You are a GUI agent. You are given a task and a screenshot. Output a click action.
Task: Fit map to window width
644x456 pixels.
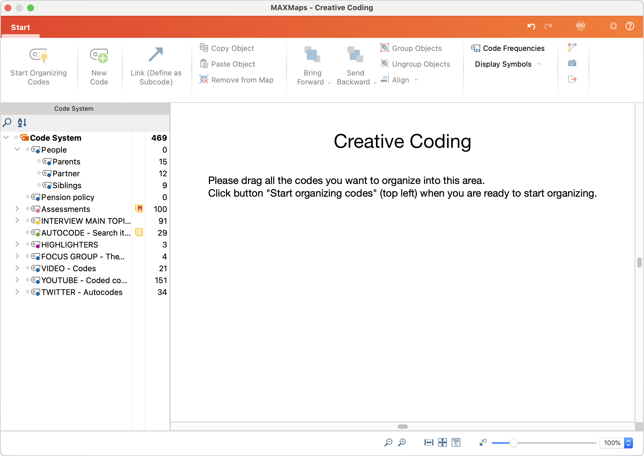click(x=429, y=442)
